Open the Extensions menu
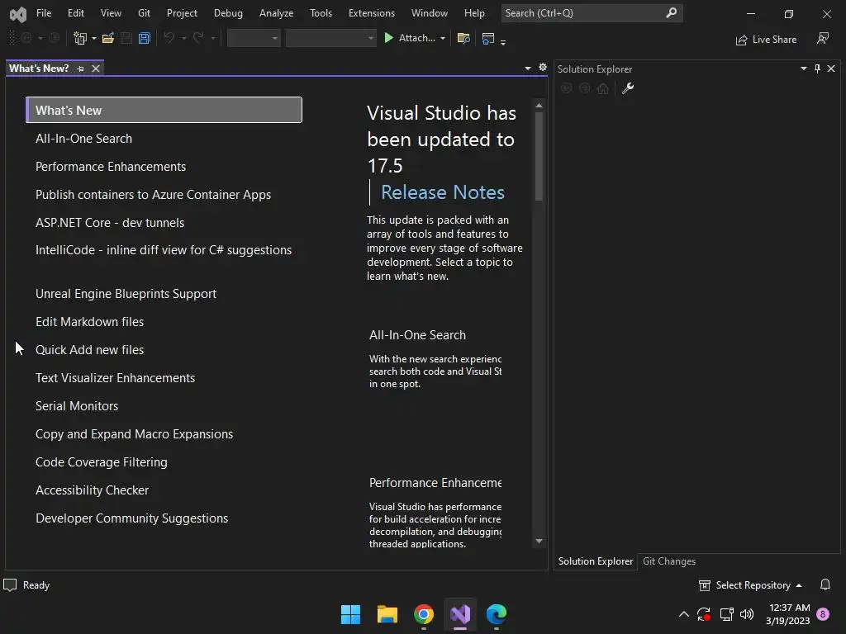This screenshot has height=634, width=846. click(x=372, y=13)
